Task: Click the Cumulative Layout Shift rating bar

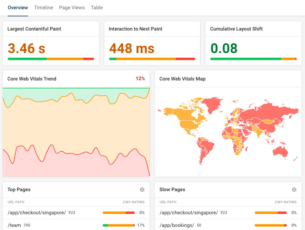Action: [x=253, y=59]
